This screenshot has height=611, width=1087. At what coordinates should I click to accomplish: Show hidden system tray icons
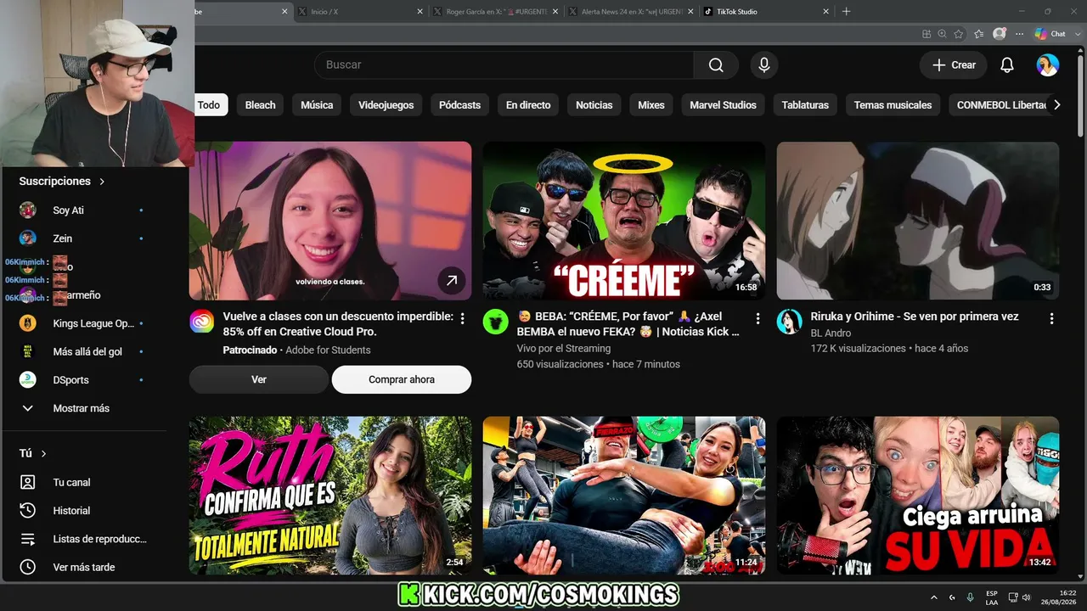tap(934, 597)
